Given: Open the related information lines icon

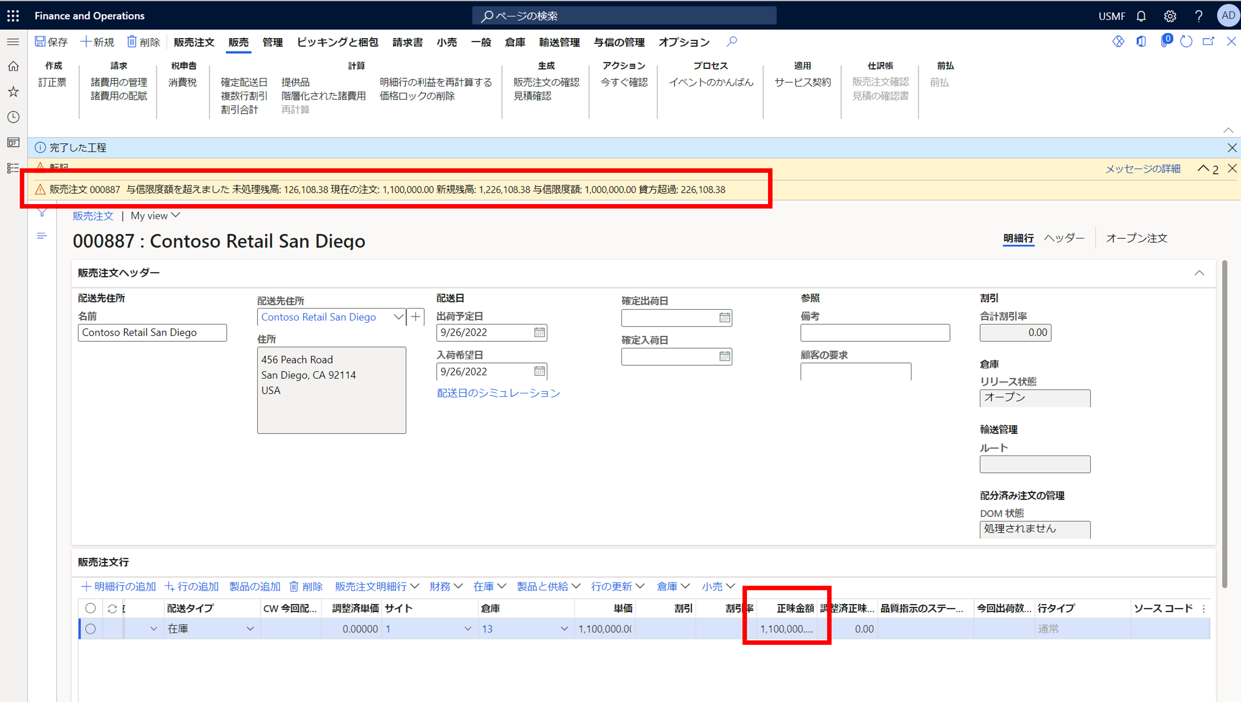Looking at the screenshot, I should [42, 236].
